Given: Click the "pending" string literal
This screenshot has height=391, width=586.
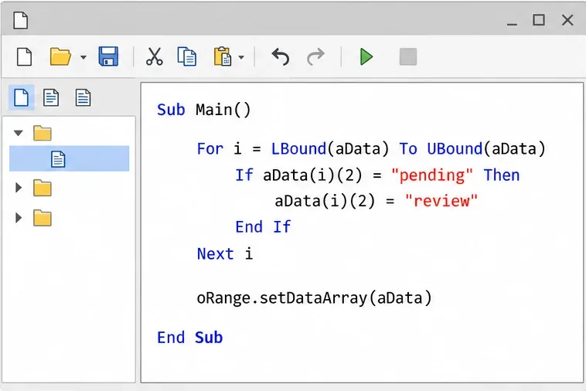Looking at the screenshot, I should (x=432, y=175).
